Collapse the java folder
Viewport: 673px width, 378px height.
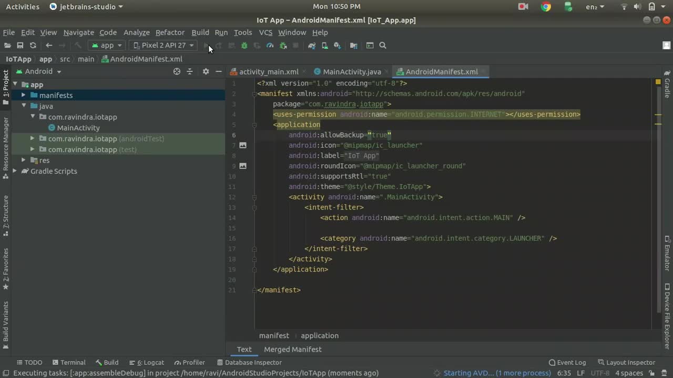(x=23, y=106)
